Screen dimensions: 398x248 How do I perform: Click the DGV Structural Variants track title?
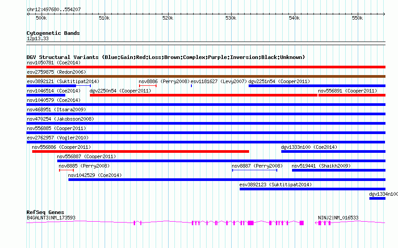pyautogui.click(x=166, y=57)
